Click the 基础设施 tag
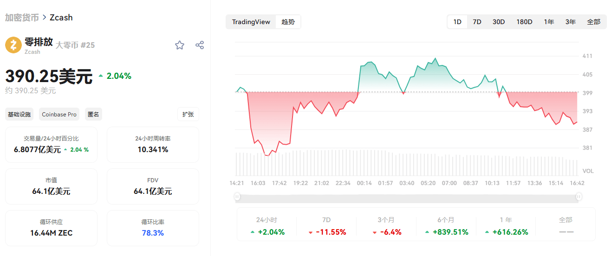This screenshot has width=611, height=256. (x=19, y=115)
